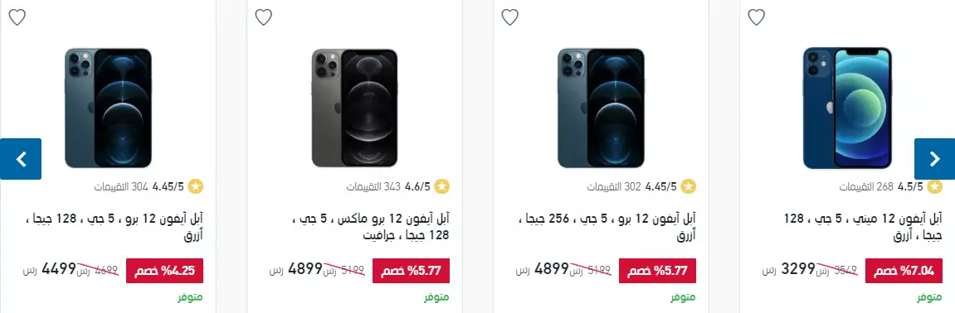Click rating star of iPhone 12 Pro Max
The height and width of the screenshot is (313, 955).
click(442, 186)
